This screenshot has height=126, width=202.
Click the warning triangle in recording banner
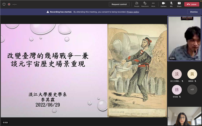pyautogui.click(x=48, y=12)
